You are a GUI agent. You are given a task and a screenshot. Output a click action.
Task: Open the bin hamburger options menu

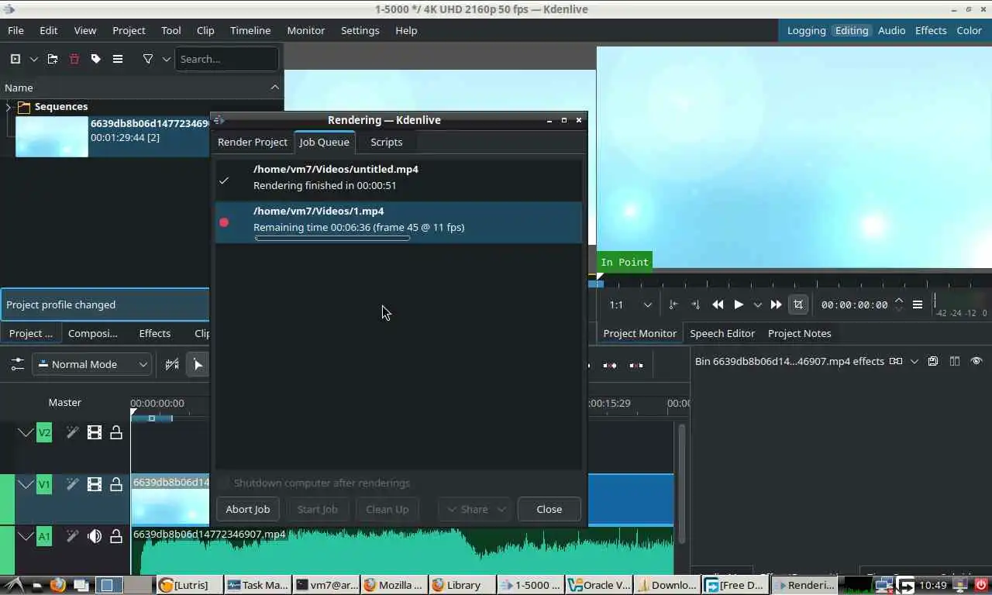[x=118, y=59]
